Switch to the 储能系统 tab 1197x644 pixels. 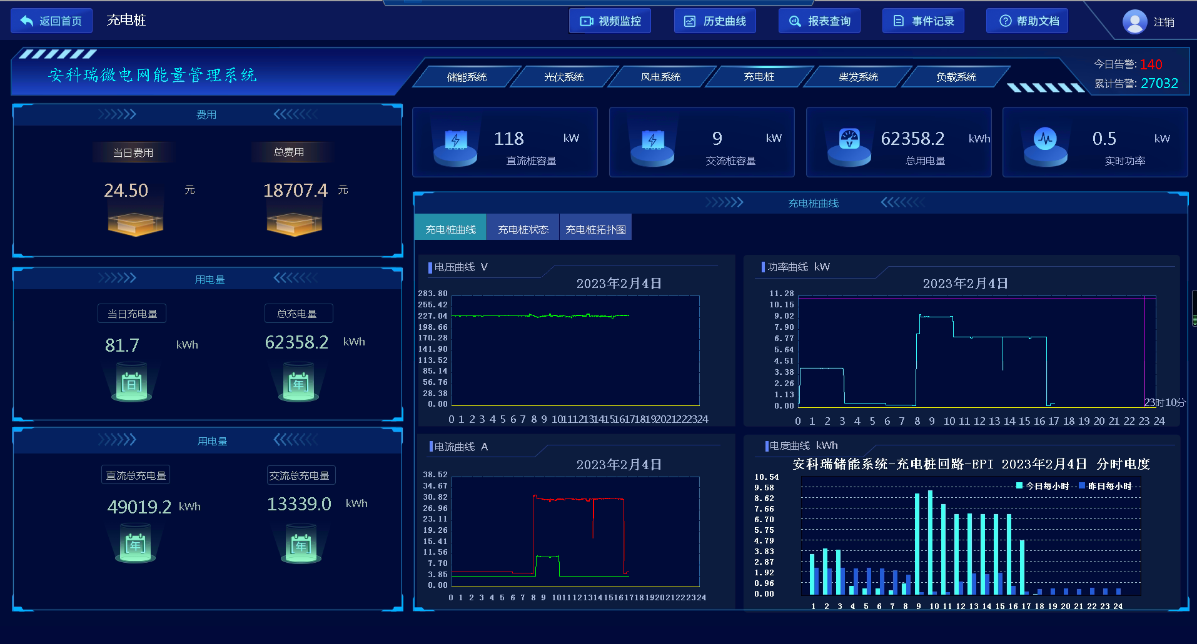point(467,77)
